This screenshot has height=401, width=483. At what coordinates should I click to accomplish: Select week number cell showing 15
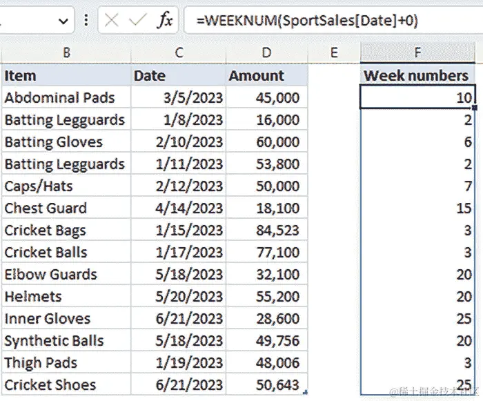pos(417,208)
